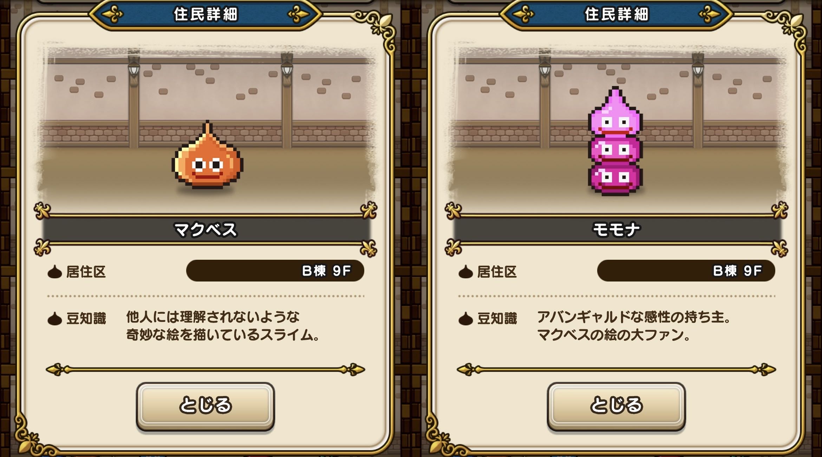
Task: Select the right 住民詳細 title banner
Action: [x=616, y=14]
